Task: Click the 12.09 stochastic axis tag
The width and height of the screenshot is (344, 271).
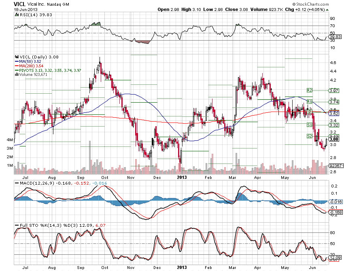Action: coord(335,257)
